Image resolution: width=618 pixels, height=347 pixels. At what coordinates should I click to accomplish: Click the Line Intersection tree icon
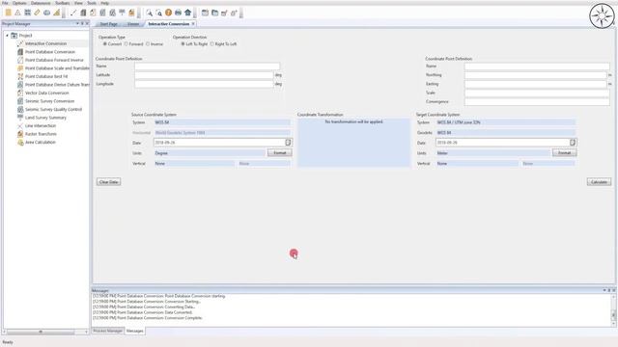[x=20, y=126]
